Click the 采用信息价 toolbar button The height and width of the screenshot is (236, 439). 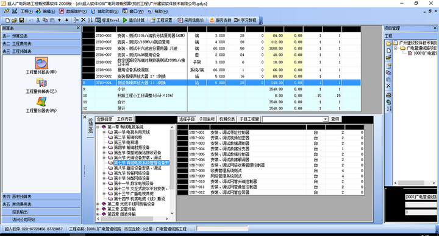191,20
